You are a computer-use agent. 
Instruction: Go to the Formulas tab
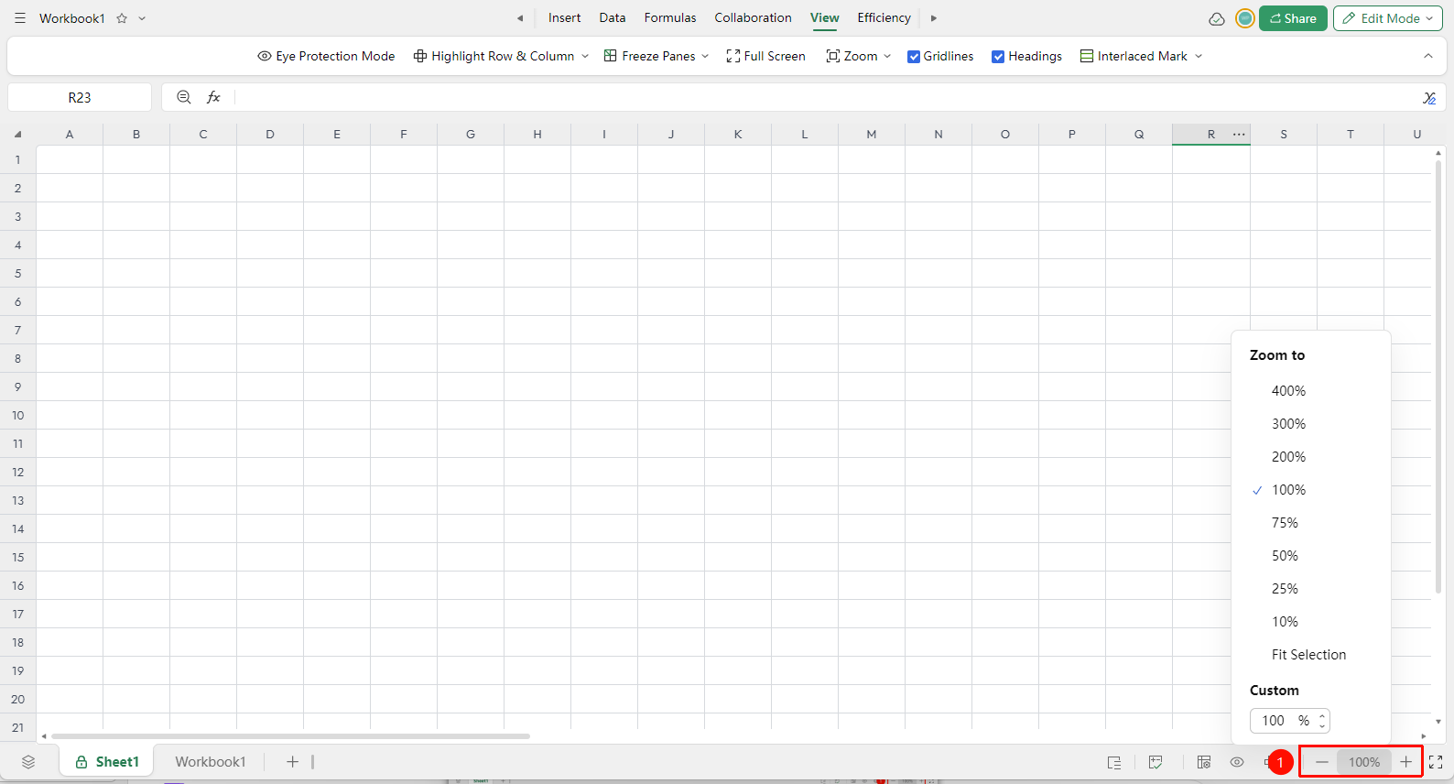[670, 18]
